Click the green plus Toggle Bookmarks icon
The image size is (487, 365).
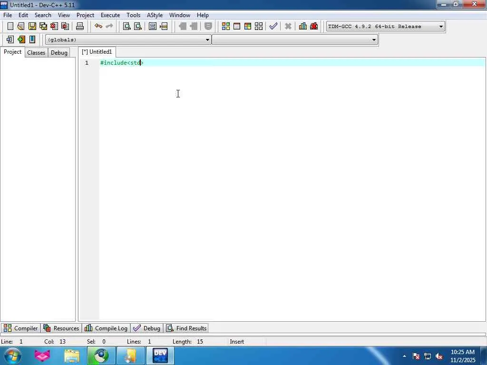tap(21, 39)
